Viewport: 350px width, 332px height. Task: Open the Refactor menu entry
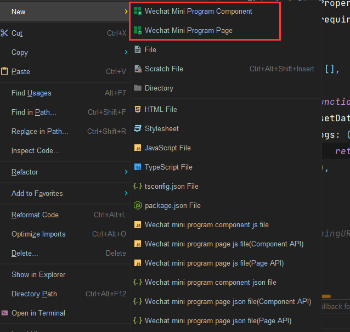click(x=65, y=172)
